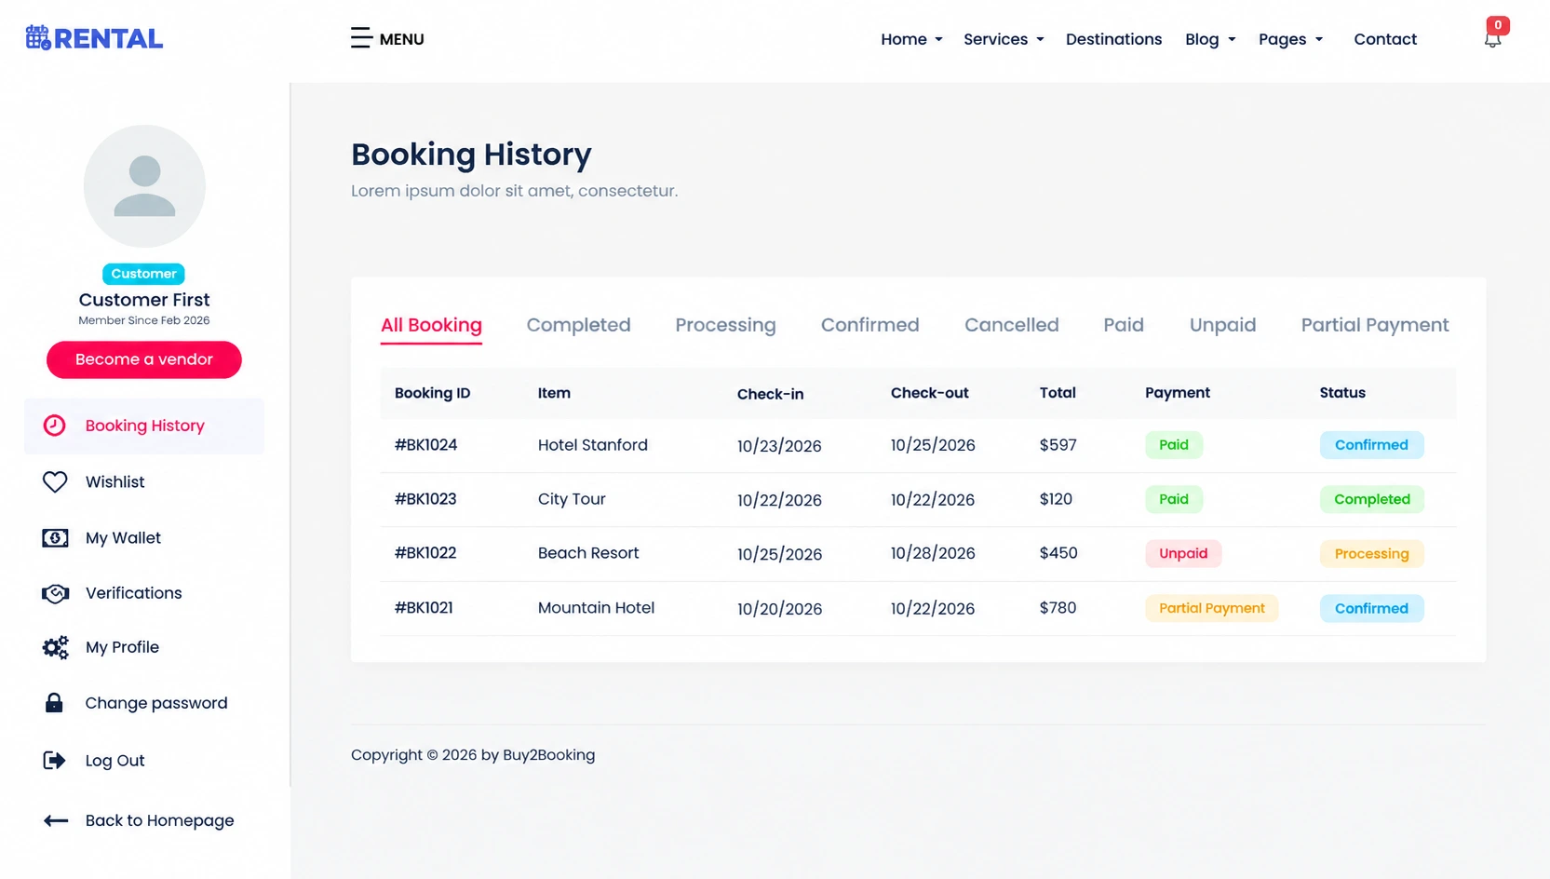Click the Hotel Stanford item cell
This screenshot has height=879, width=1550.
pyautogui.click(x=593, y=445)
